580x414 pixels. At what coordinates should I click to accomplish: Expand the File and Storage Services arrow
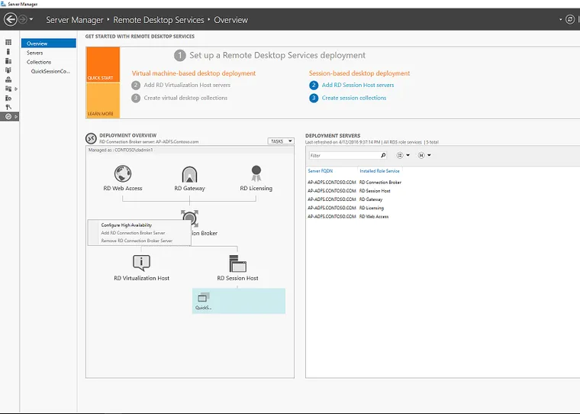tap(16, 89)
